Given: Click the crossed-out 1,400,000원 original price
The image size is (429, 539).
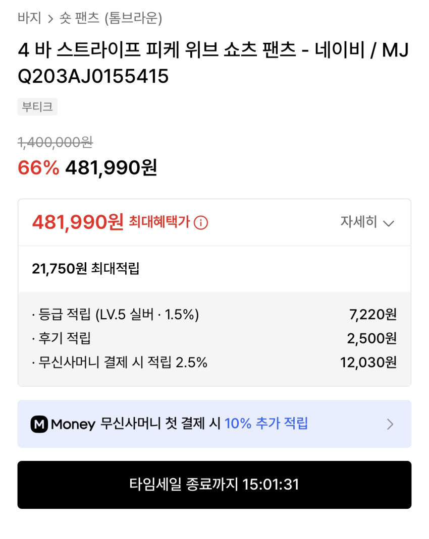Looking at the screenshot, I should coord(55,143).
